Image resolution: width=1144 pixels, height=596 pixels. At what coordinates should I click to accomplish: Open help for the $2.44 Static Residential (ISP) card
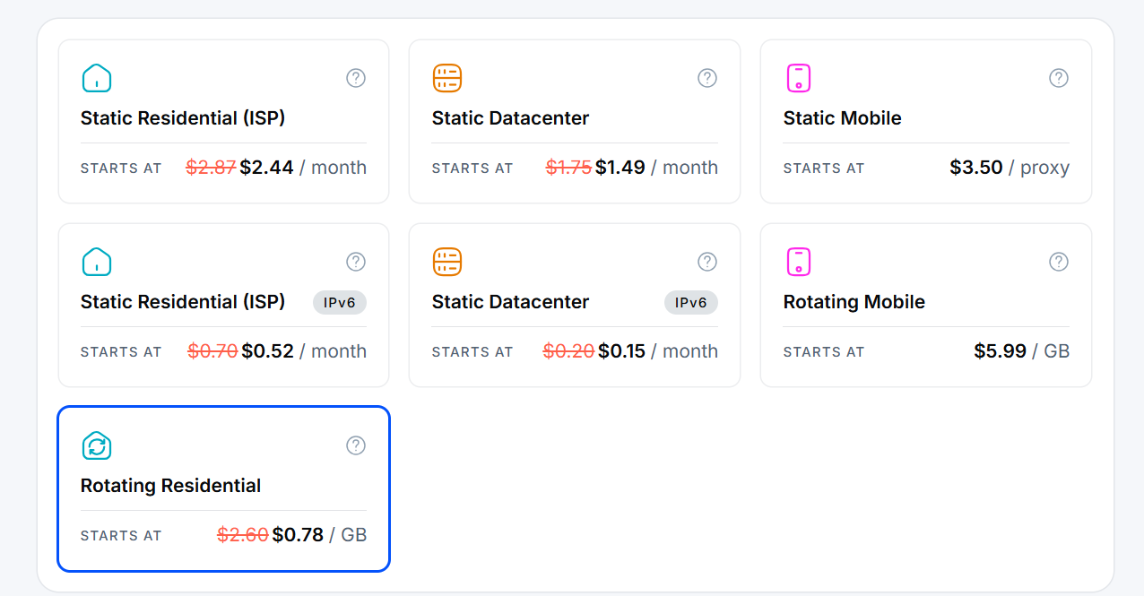coord(356,78)
